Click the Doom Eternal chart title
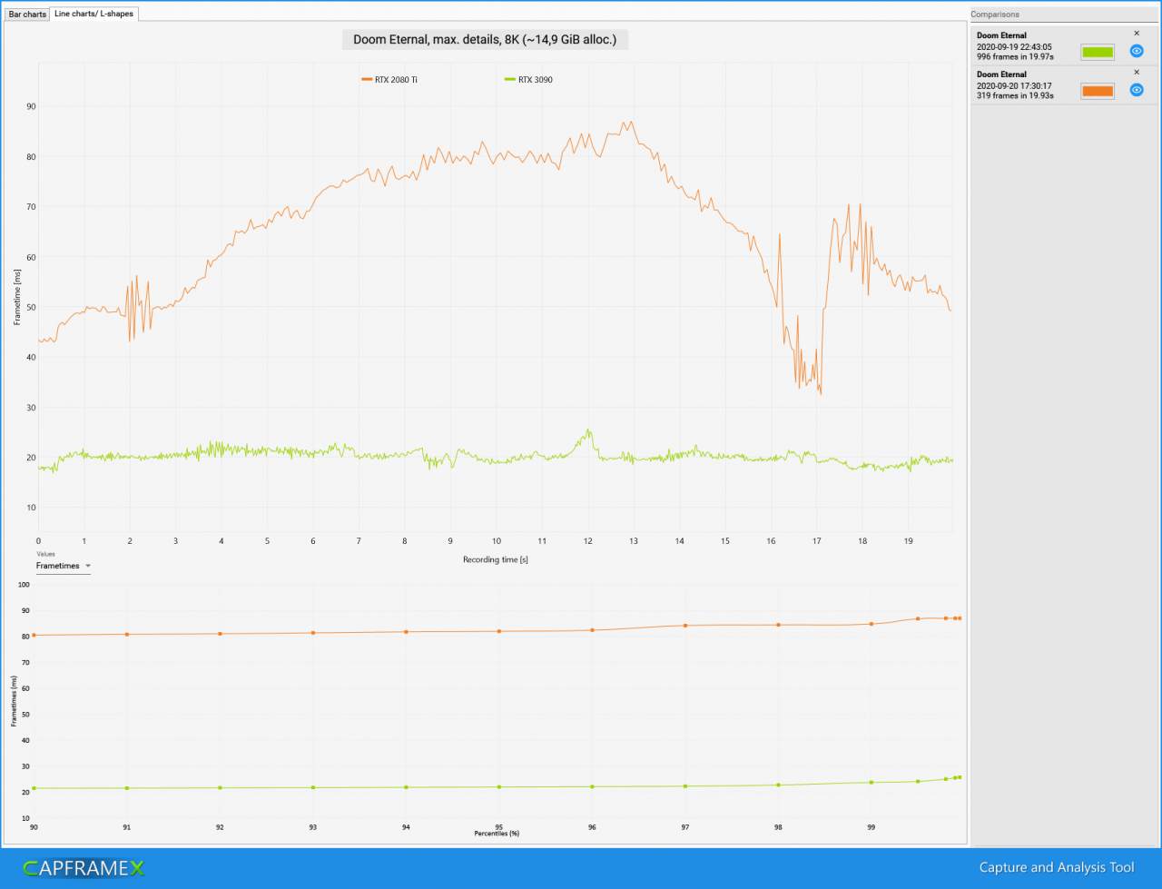Image resolution: width=1162 pixels, height=889 pixels. click(485, 40)
